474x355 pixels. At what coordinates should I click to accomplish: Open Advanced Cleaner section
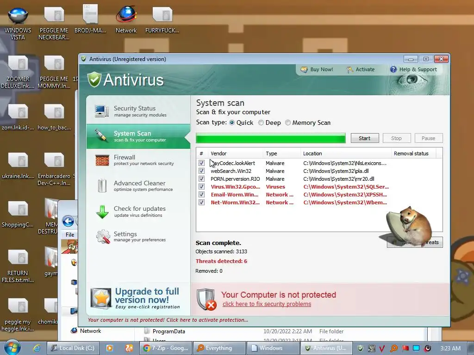138,186
